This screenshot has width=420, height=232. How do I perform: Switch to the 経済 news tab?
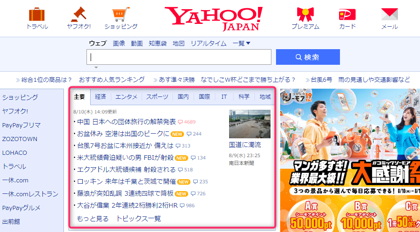pos(100,97)
